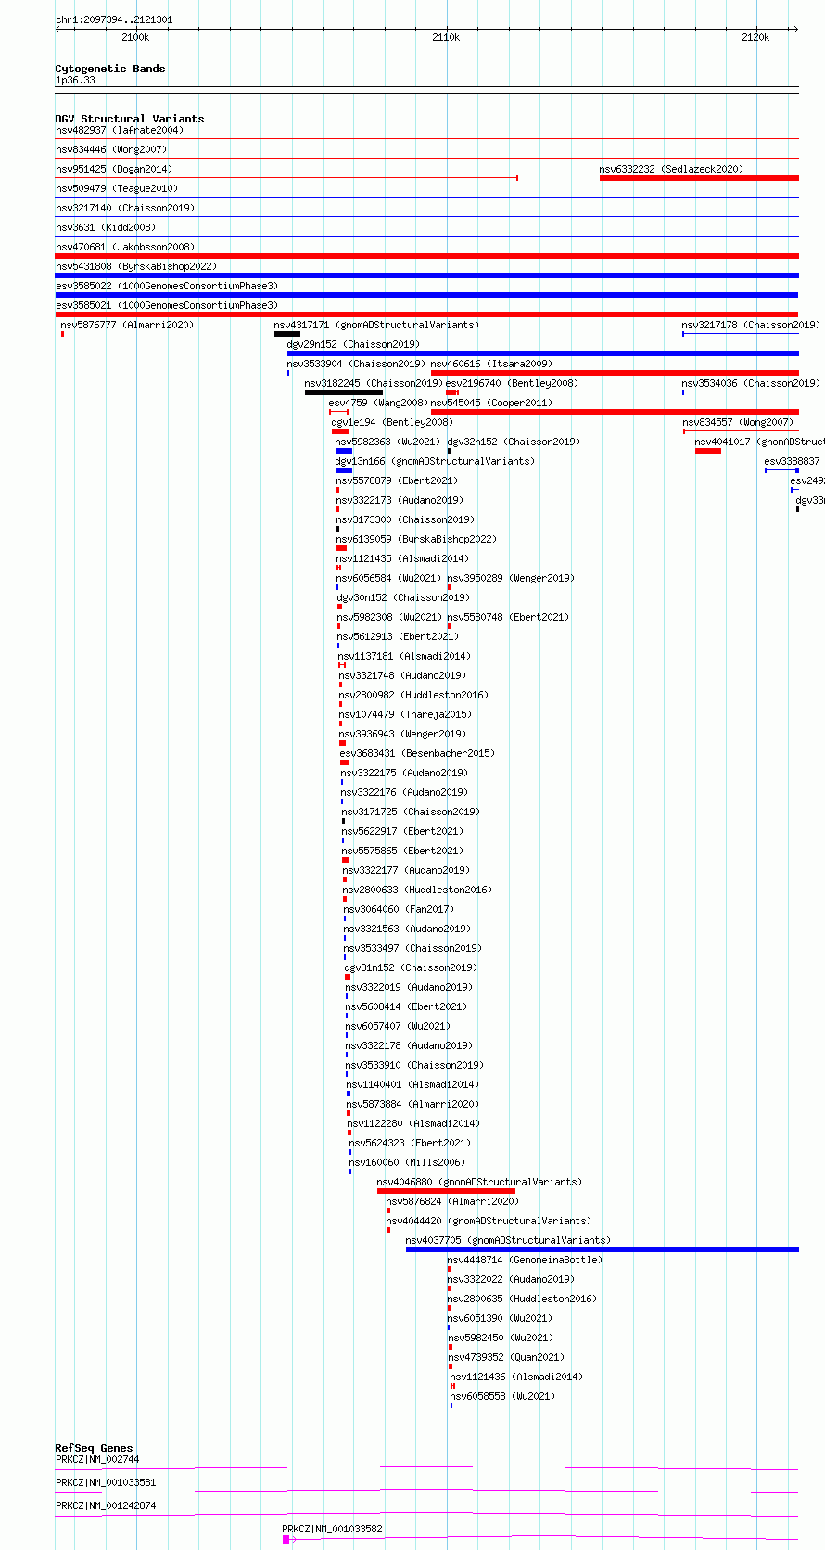This screenshot has height=1550, width=825.
Task: Click nsv1137181 (Alsmadi2014) label
Action: [404, 656]
